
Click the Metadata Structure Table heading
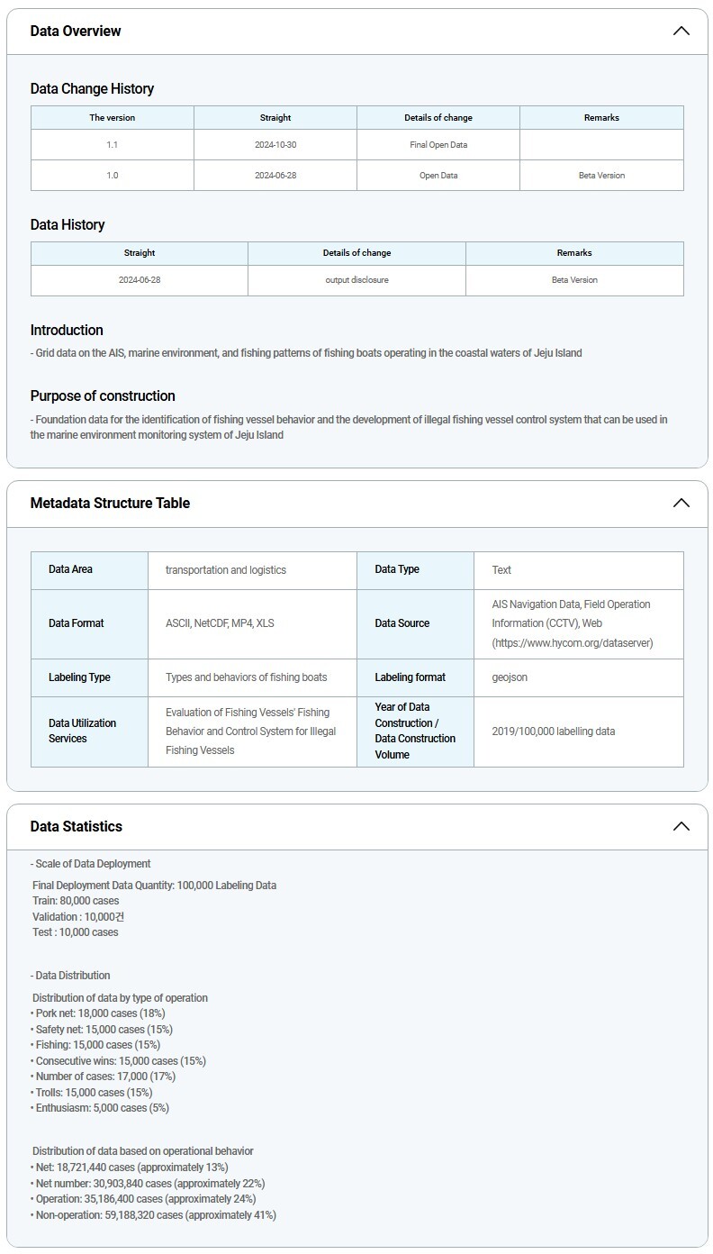[x=110, y=503]
